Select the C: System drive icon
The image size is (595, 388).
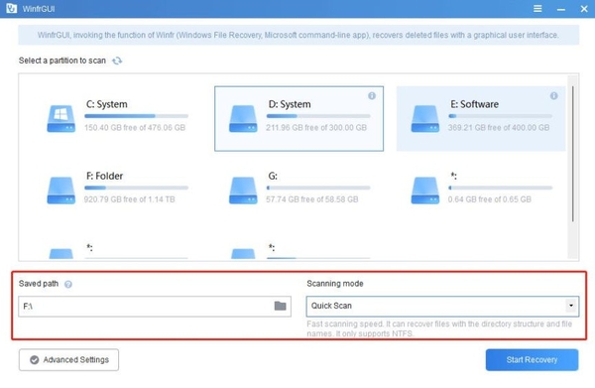coord(61,119)
